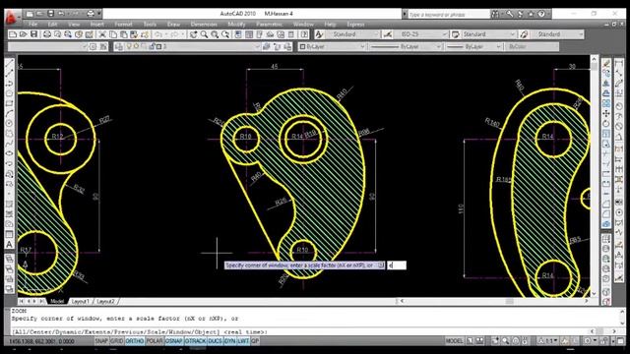Click the Zoom Previous icon
This screenshot has height=354, width=630.
225,34
